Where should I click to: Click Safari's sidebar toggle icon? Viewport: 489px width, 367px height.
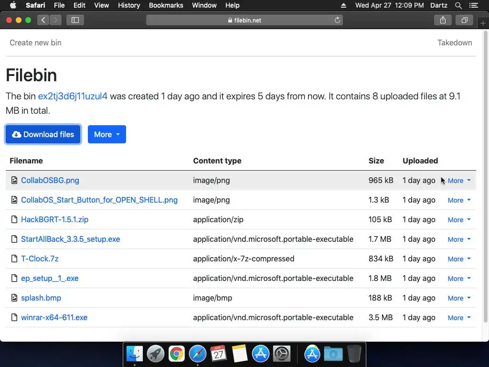click(x=75, y=20)
